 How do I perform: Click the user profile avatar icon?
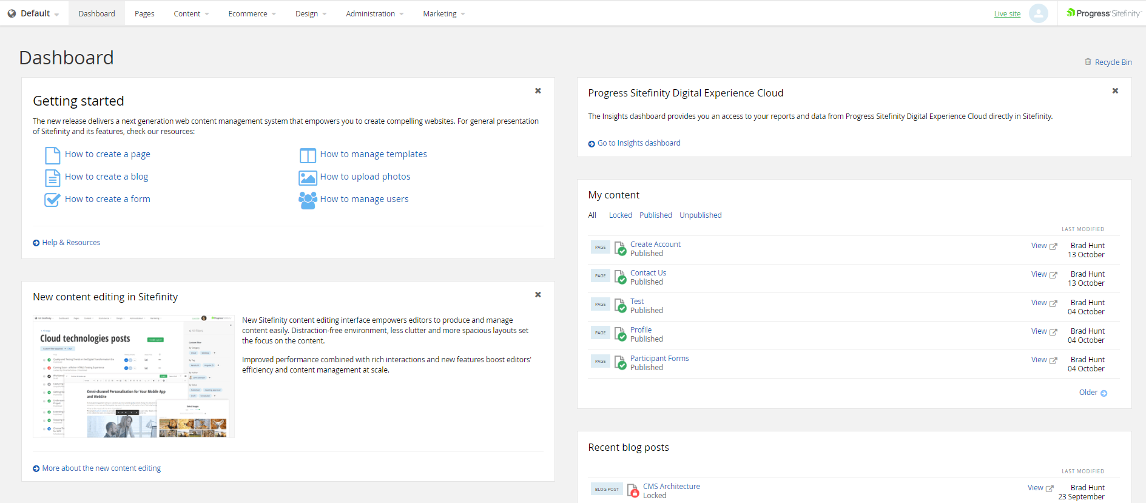pos(1039,13)
